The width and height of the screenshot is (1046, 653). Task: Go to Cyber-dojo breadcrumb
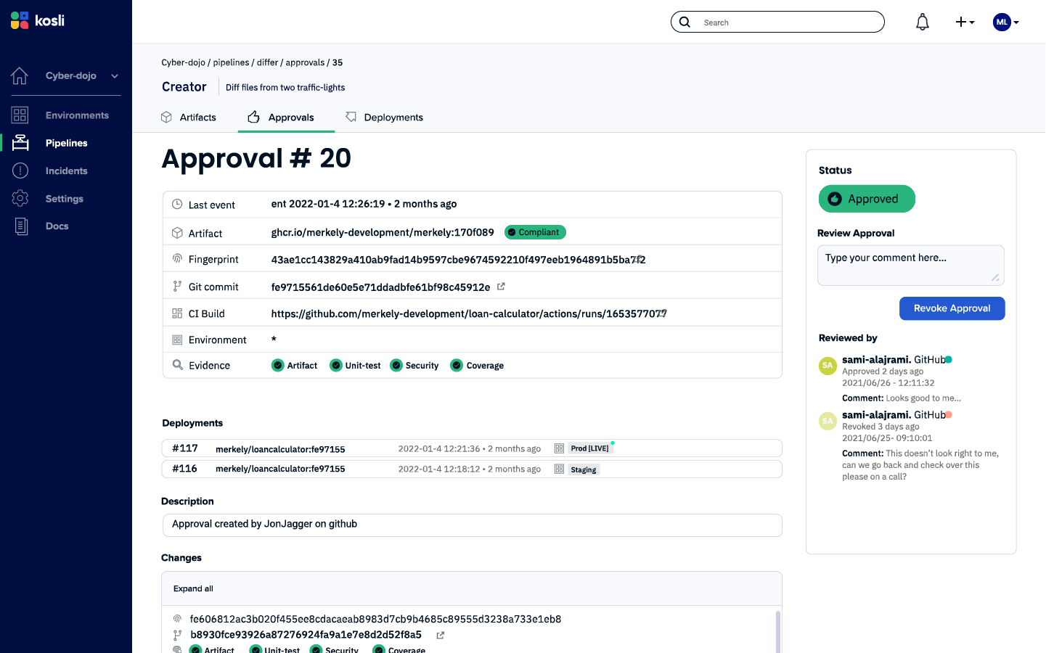point(184,62)
